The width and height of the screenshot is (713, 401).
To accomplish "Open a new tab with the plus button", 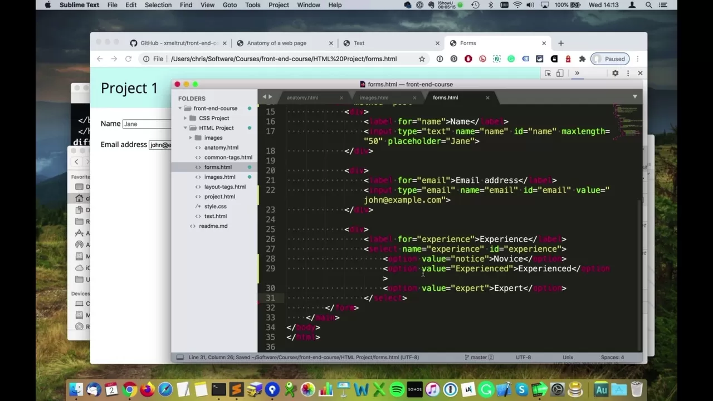I will (560, 43).
